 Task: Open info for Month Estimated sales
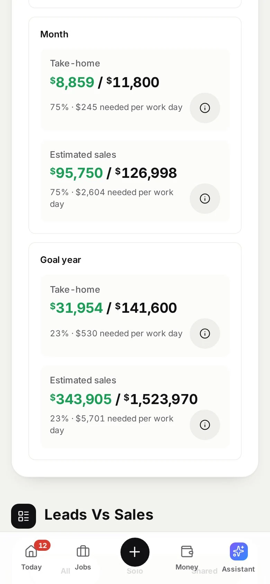(205, 199)
